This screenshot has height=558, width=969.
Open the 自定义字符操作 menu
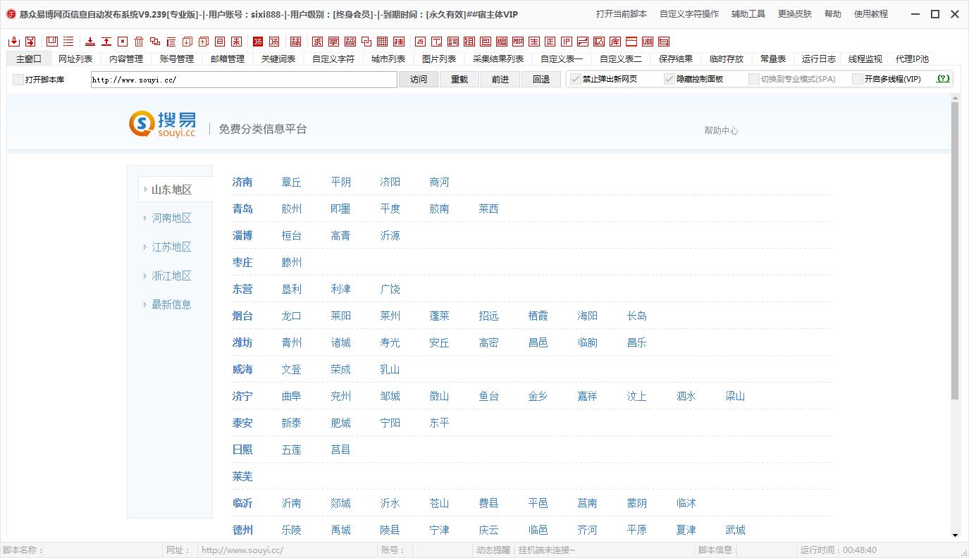tap(689, 14)
